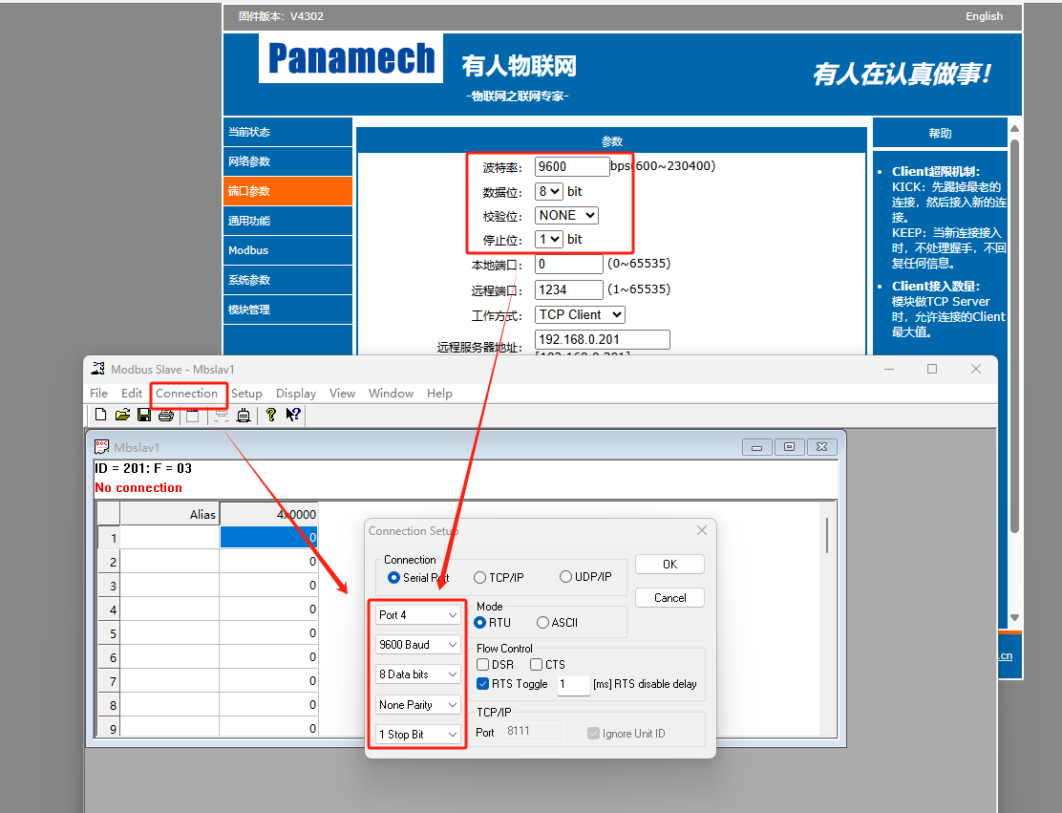Image resolution: width=1062 pixels, height=813 pixels.
Task: Click the slave definition window icon
Action: coord(192,415)
